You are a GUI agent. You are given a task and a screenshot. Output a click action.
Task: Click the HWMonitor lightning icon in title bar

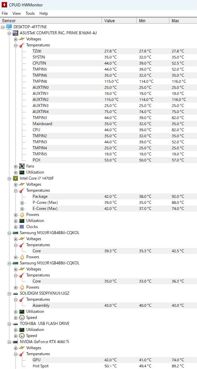4,4
